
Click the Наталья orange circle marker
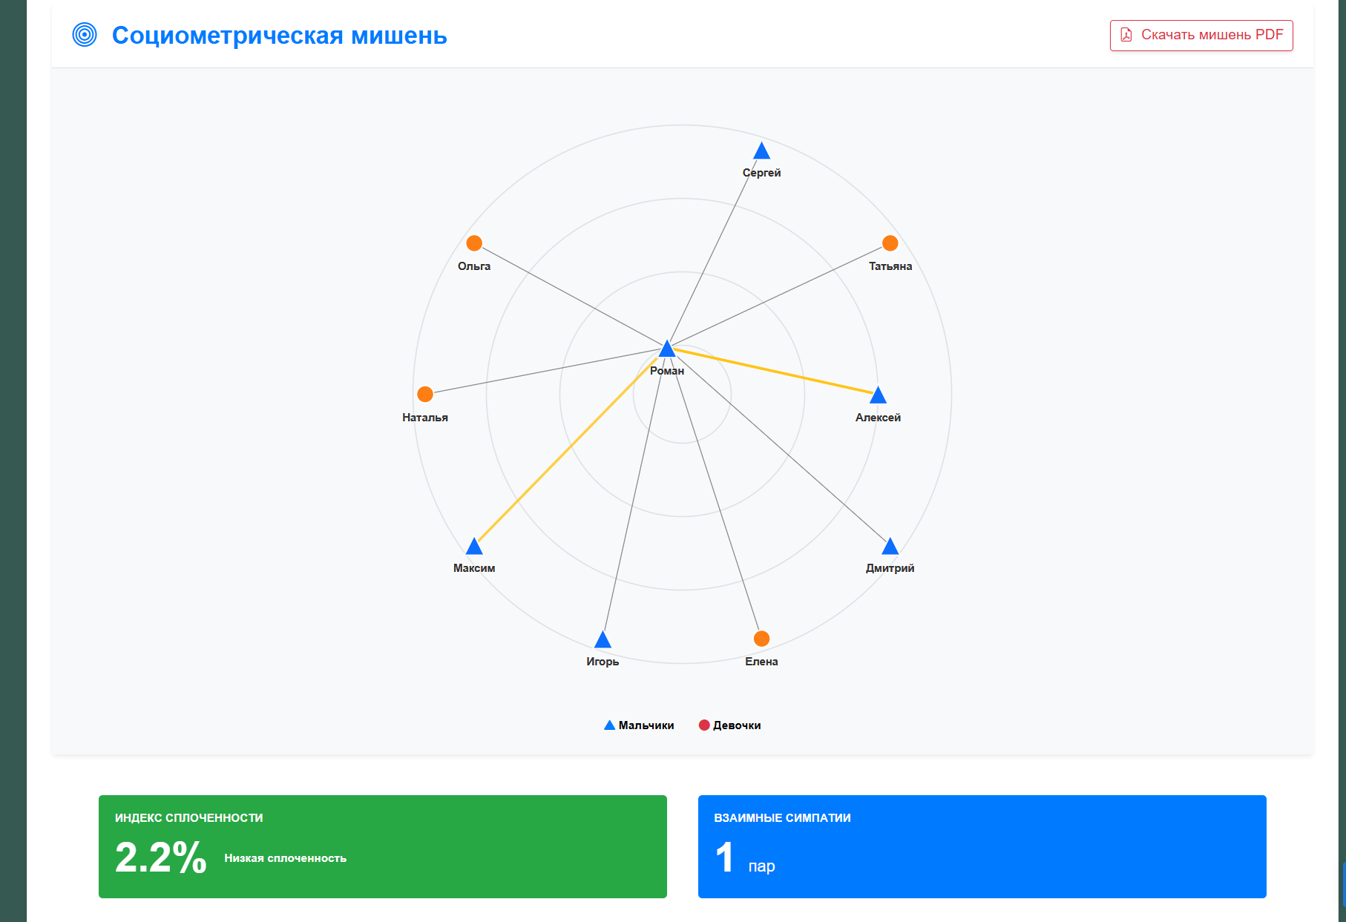tap(425, 394)
